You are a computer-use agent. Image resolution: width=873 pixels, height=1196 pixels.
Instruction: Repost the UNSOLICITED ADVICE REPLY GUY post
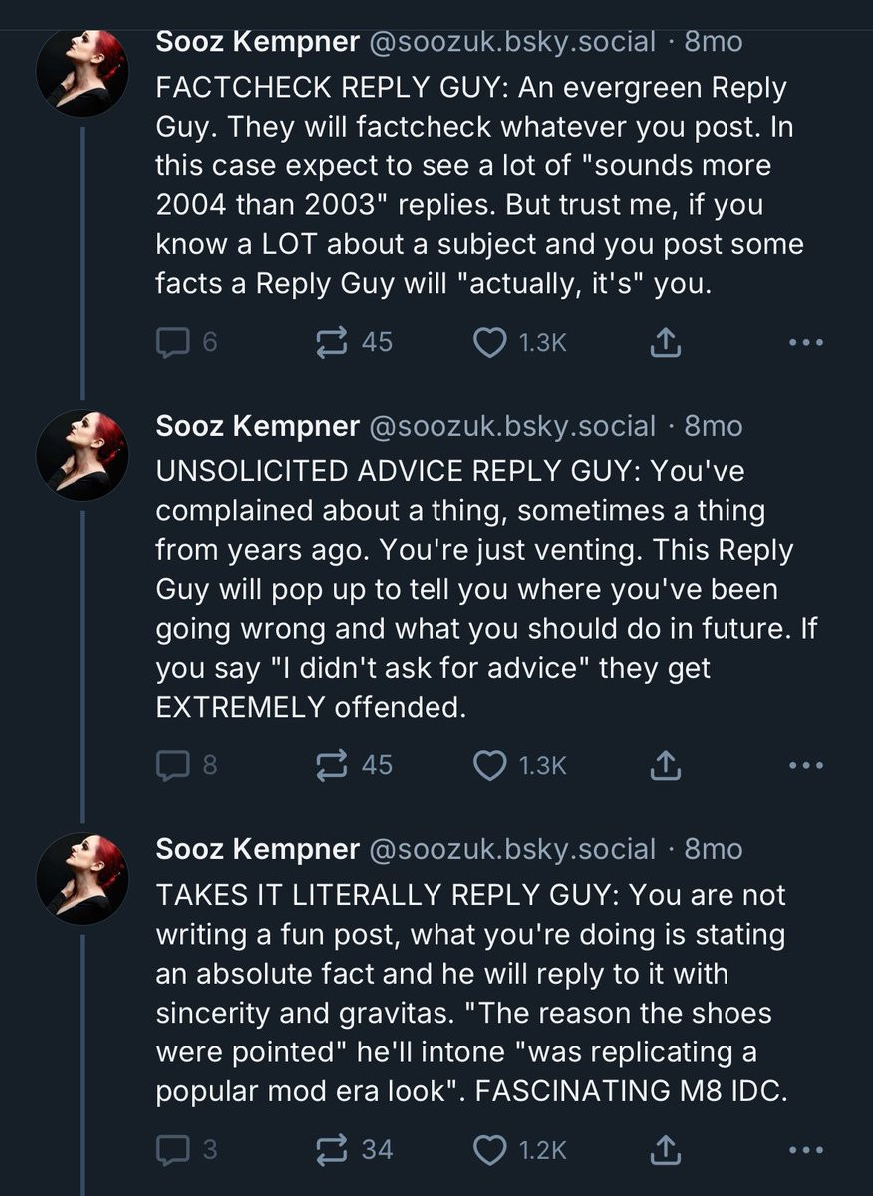pos(328,765)
